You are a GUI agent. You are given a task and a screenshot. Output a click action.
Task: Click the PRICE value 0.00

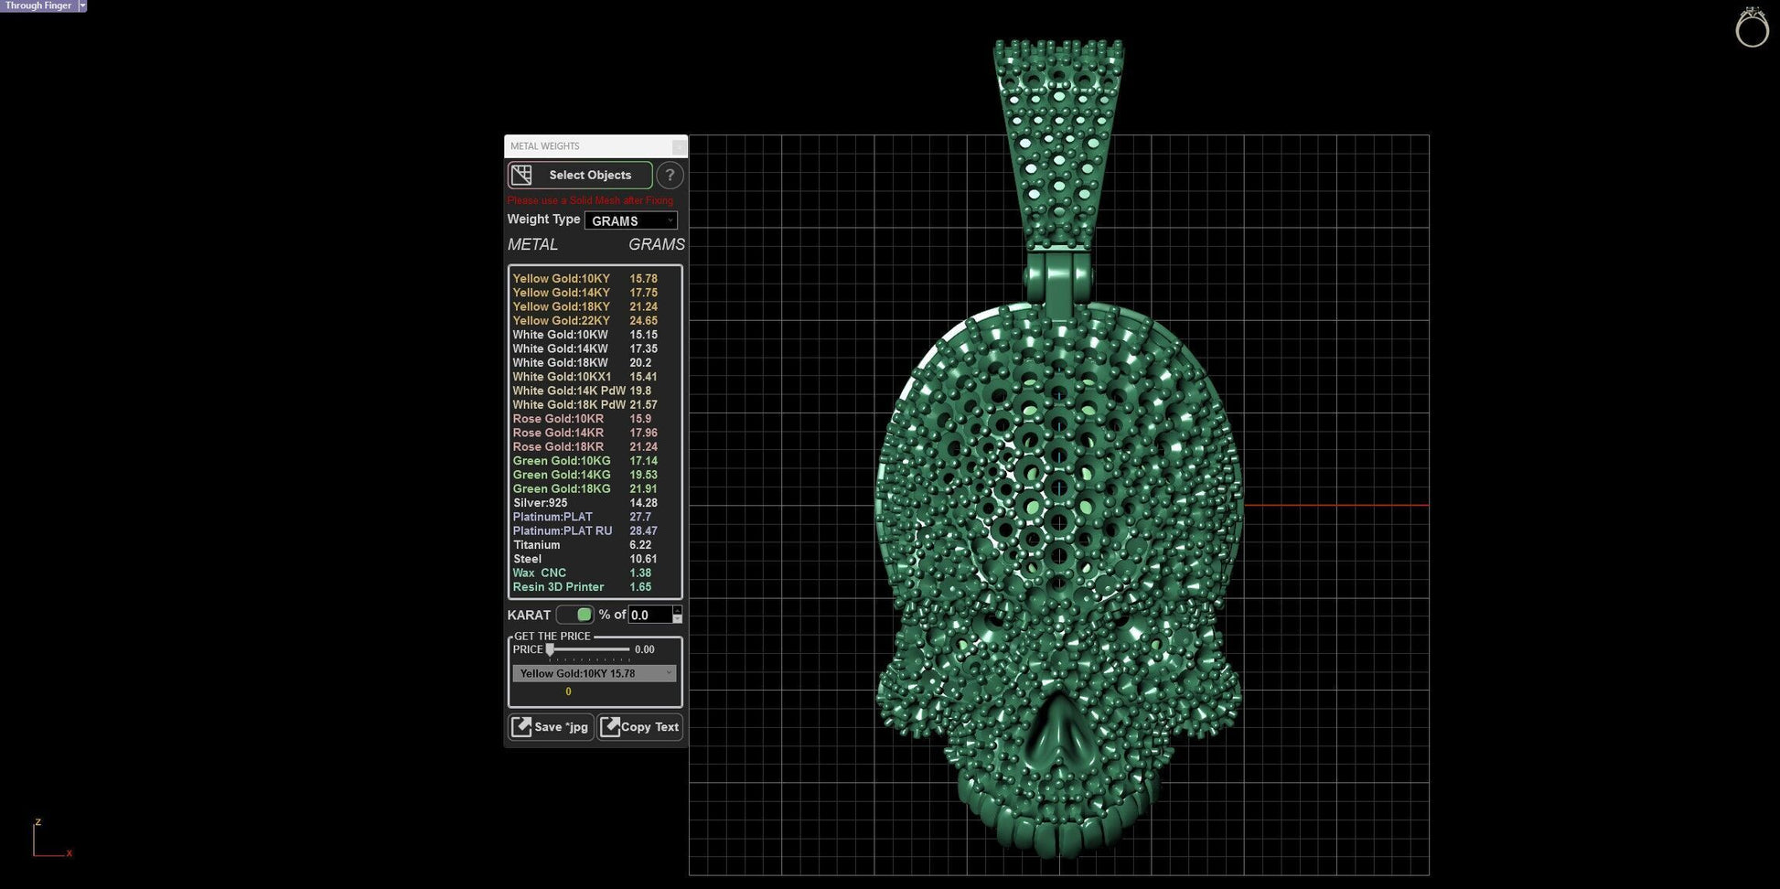[645, 649]
